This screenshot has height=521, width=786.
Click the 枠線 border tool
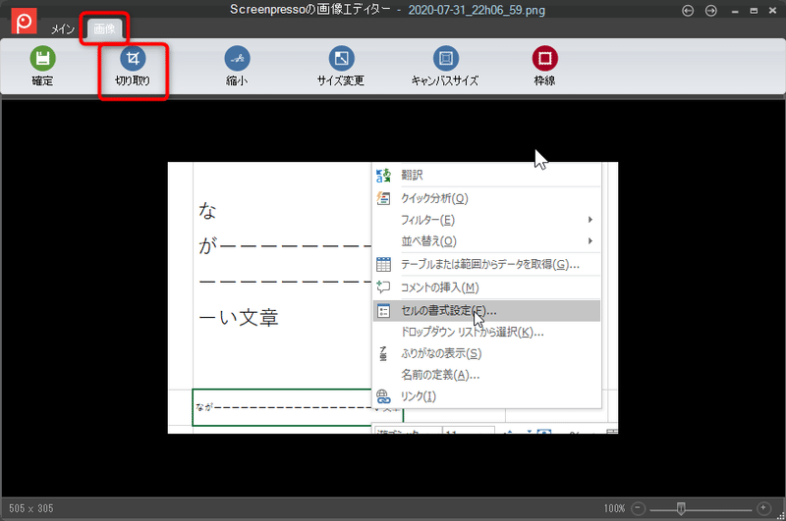pyautogui.click(x=545, y=66)
